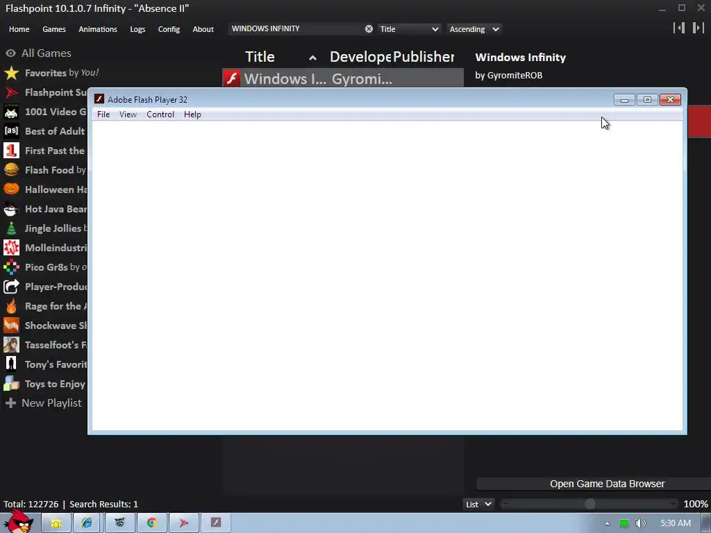Image resolution: width=711 pixels, height=533 pixels.
Task: Toggle the right sidebar collapse icon
Action: (698, 28)
